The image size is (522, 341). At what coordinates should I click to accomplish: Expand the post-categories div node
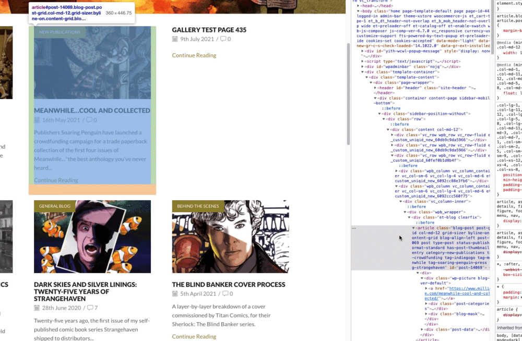coord(426,303)
